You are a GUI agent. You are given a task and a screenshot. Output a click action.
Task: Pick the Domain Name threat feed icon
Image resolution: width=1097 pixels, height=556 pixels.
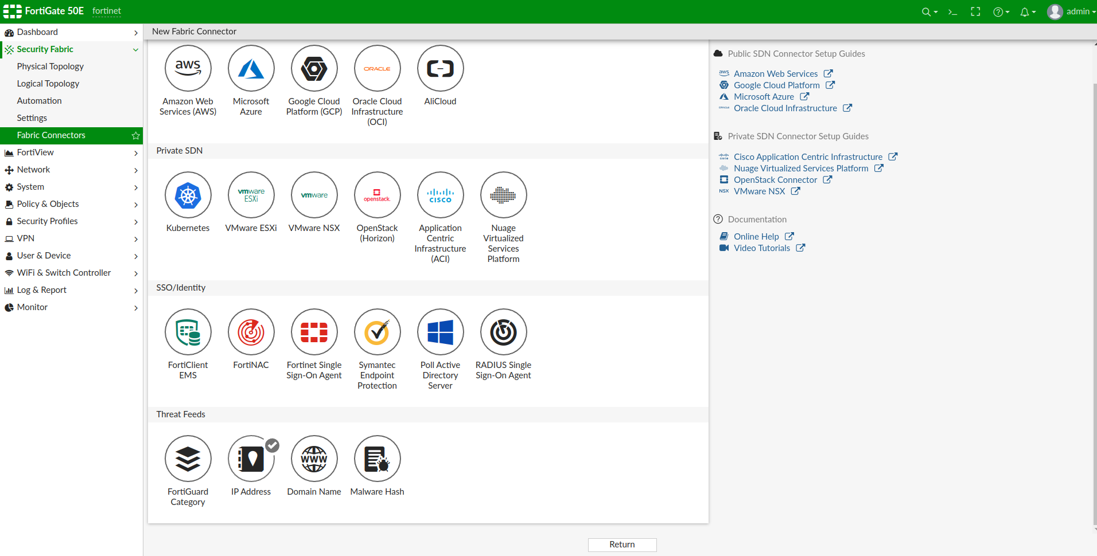314,459
